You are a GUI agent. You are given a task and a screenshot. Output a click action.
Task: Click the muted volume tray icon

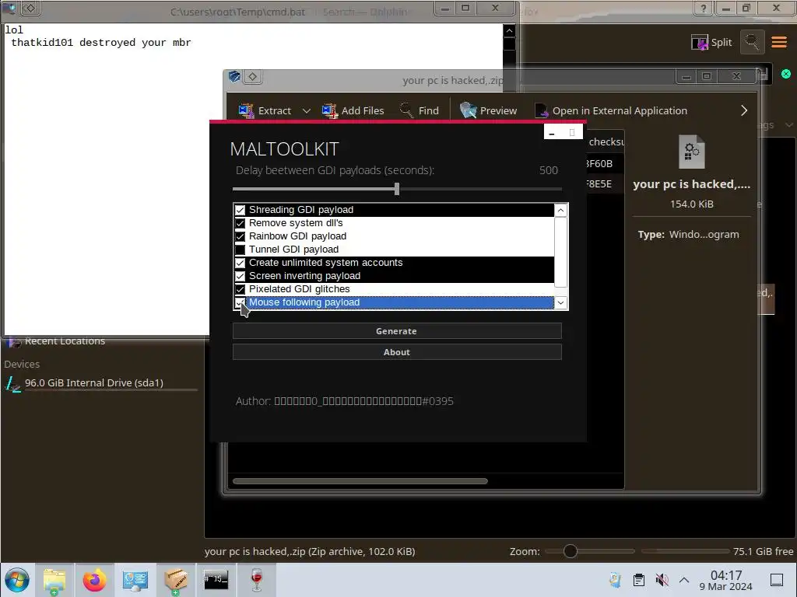coord(662,580)
